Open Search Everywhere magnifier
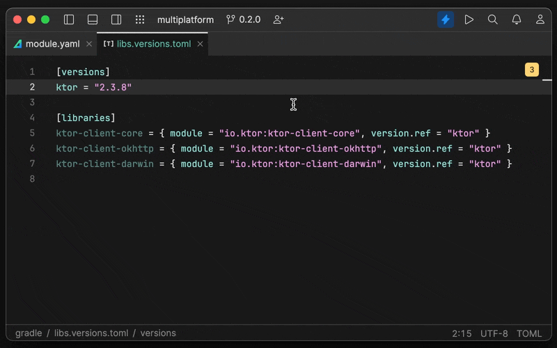The width and height of the screenshot is (557, 348). [x=493, y=19]
